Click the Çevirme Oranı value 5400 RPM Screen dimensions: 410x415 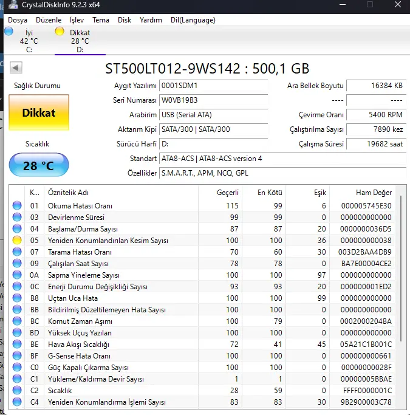377,115
